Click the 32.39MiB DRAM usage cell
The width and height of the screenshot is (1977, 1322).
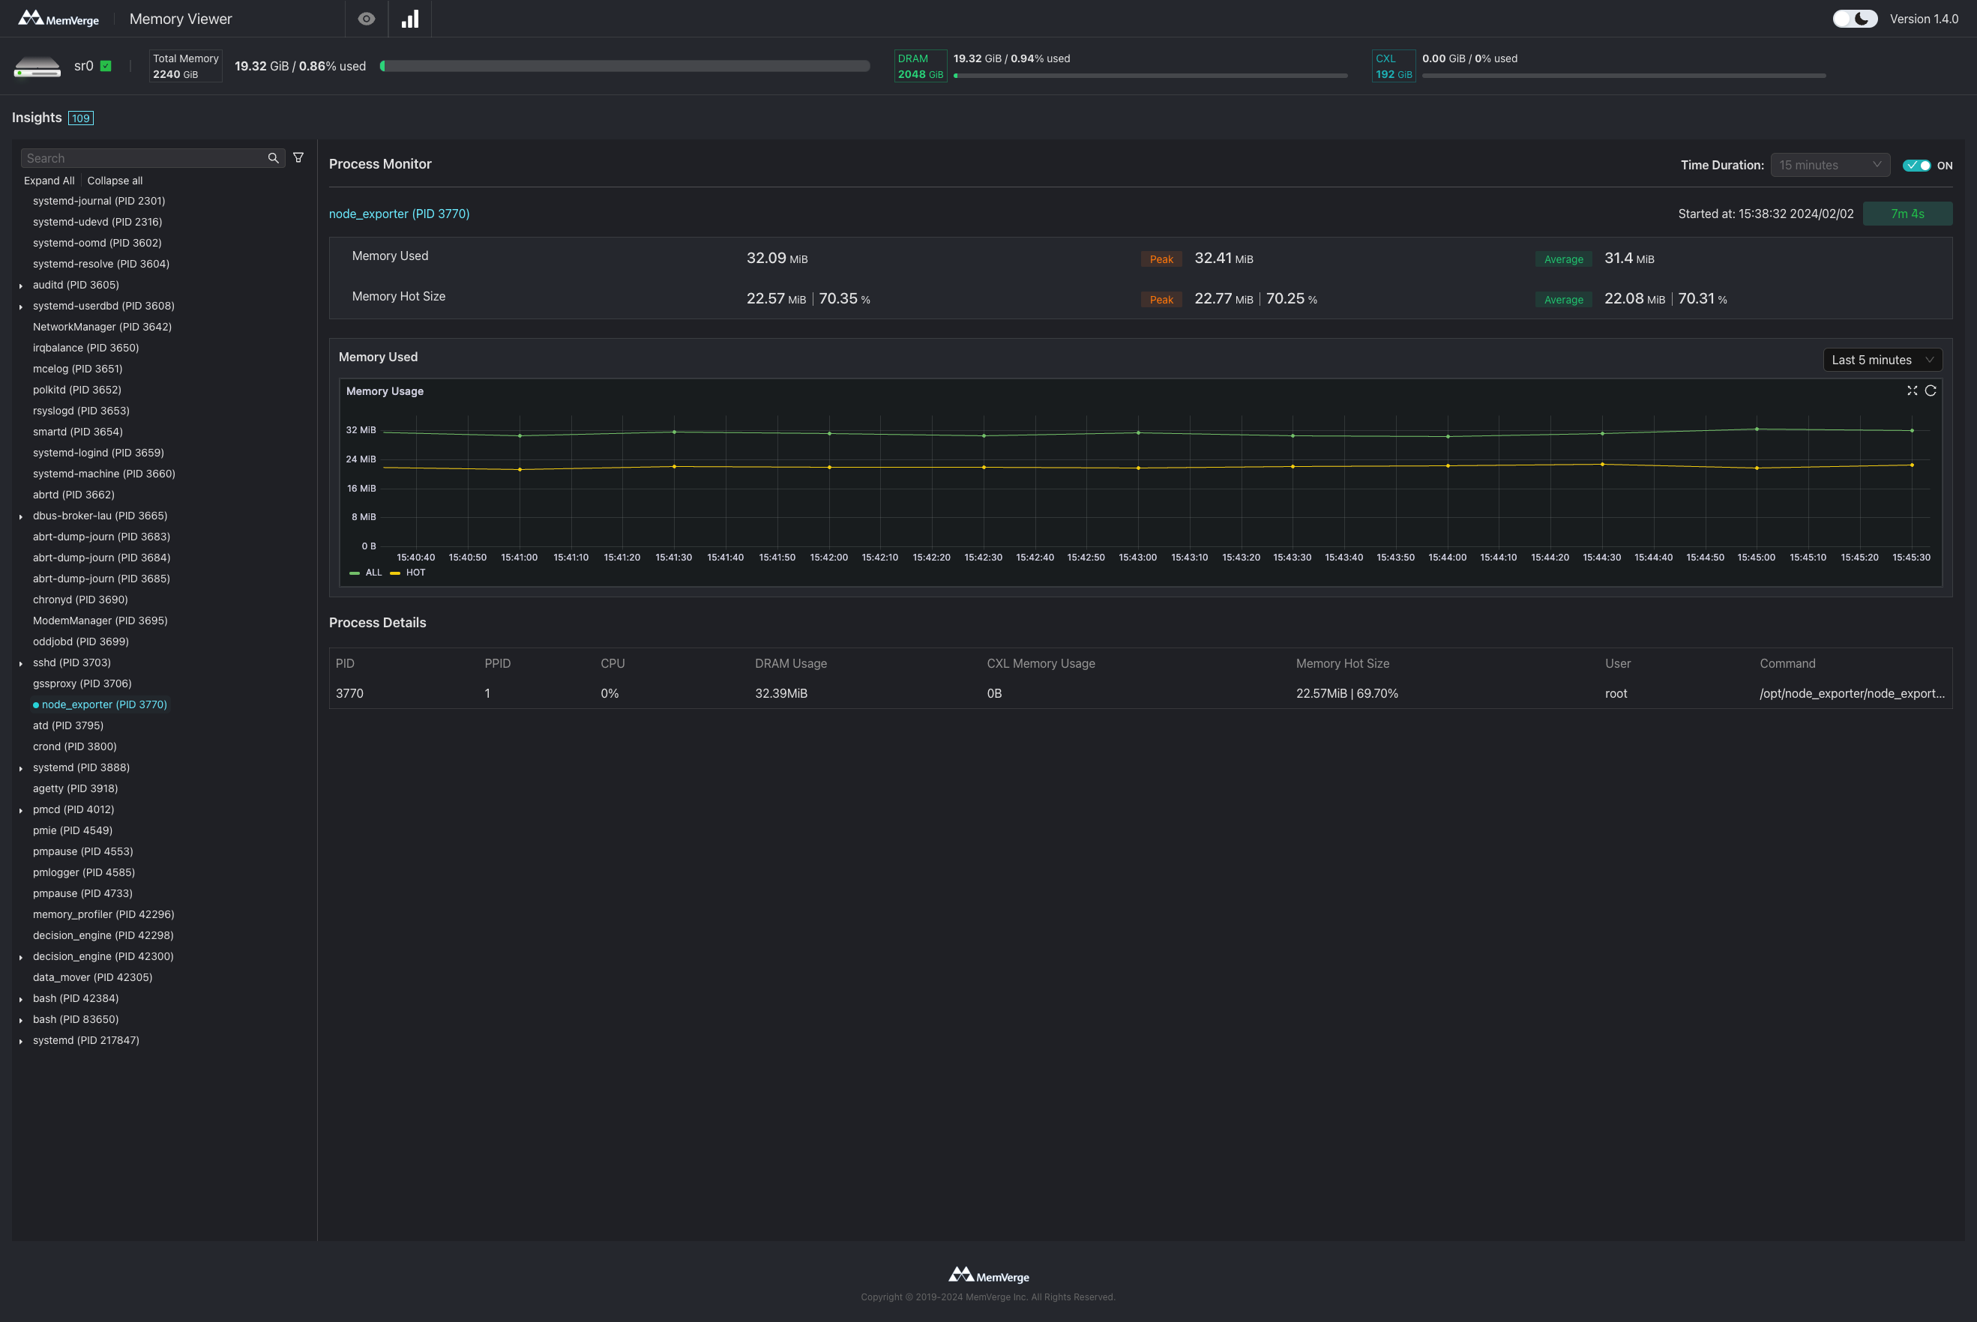pyautogui.click(x=781, y=694)
